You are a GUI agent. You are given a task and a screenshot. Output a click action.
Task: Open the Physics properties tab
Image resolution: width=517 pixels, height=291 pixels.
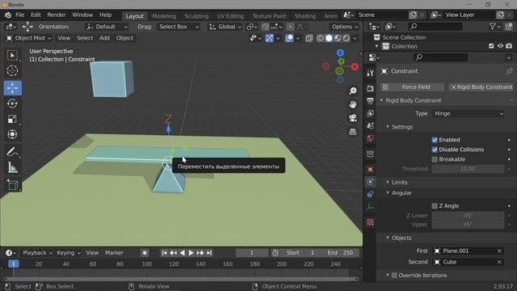pyautogui.click(x=370, y=182)
